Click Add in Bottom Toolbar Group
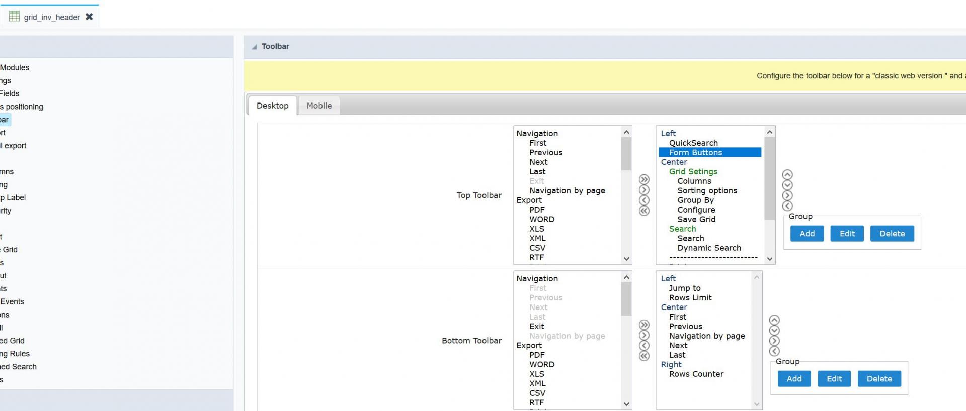 point(794,379)
